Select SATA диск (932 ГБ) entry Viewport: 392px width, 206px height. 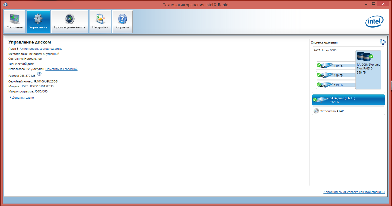348,100
